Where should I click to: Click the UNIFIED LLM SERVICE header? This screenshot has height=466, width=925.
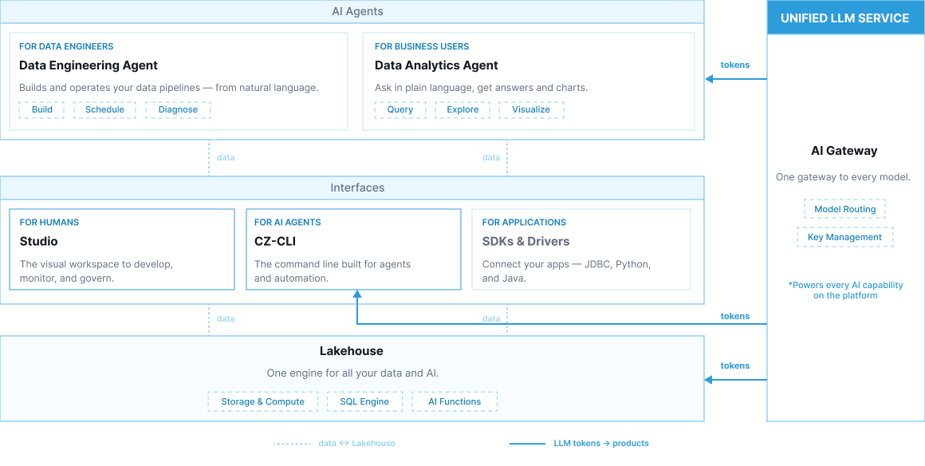coord(844,18)
